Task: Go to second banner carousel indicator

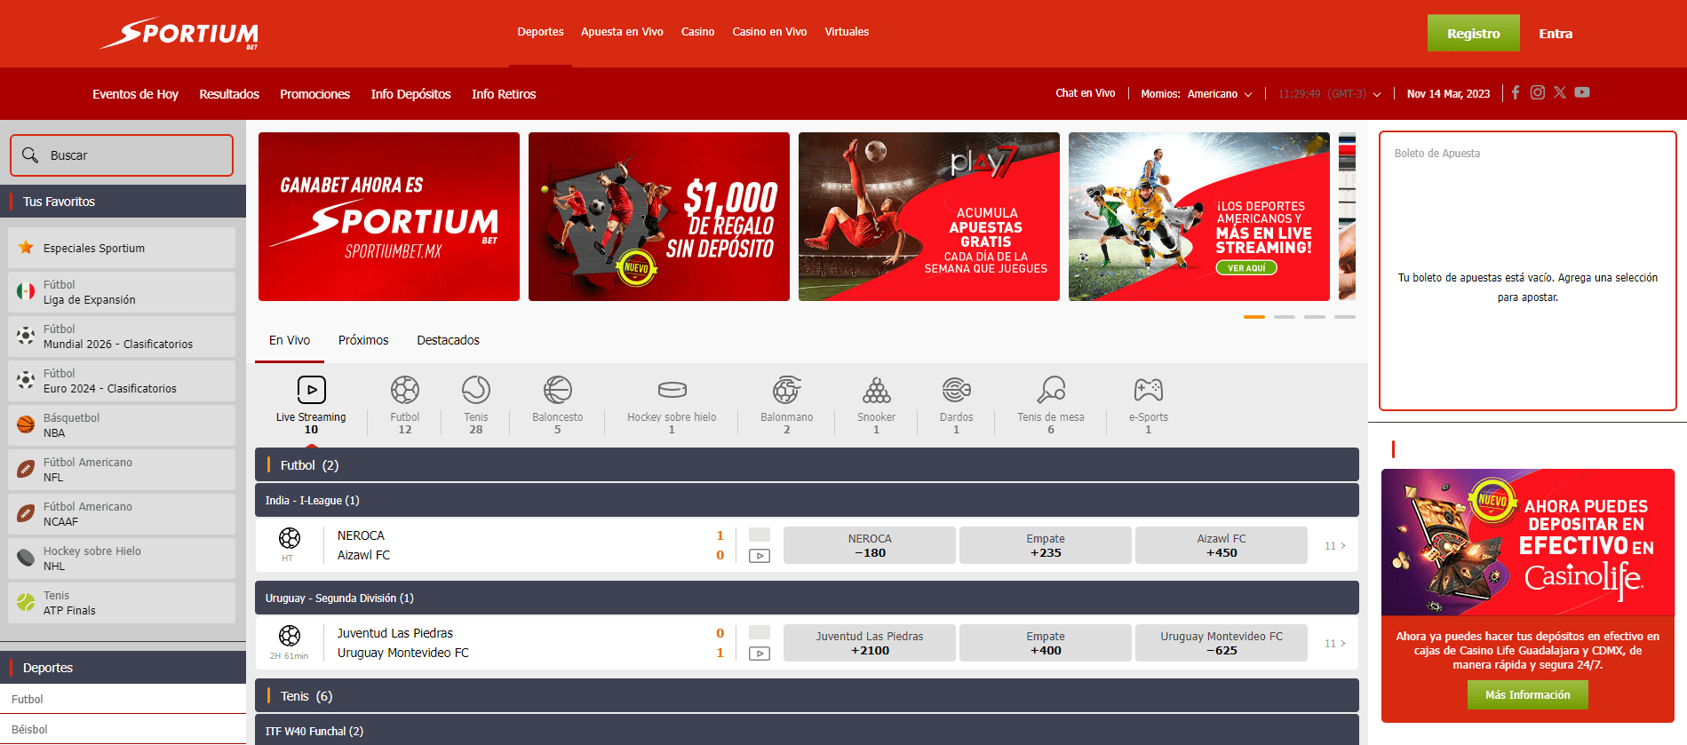Action: pos(1284,317)
